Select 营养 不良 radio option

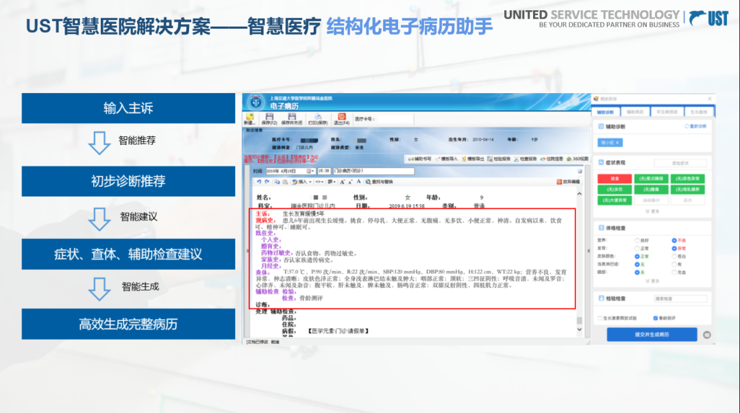(674, 240)
